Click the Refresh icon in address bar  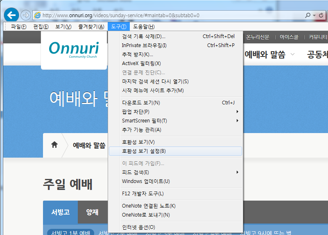tap(321, 15)
